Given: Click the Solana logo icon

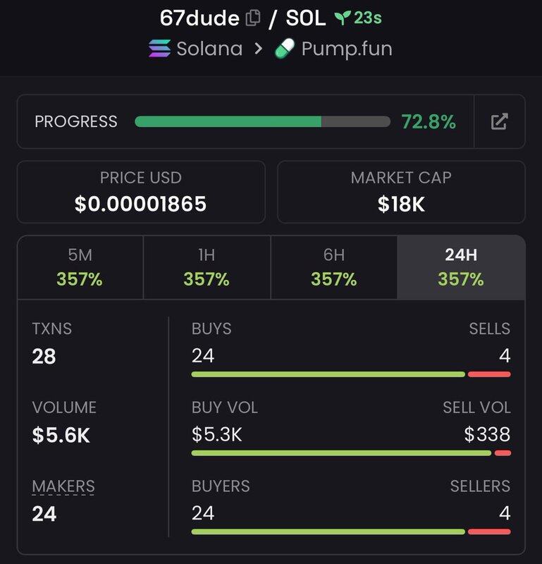Looking at the screenshot, I should (159, 49).
